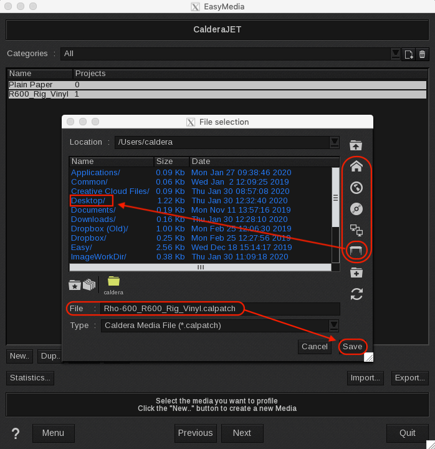The height and width of the screenshot is (449, 435).
Task: Select the Applications/ folder
Action: pos(95,173)
